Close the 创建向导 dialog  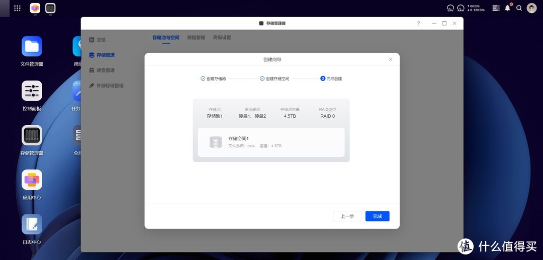pos(391,59)
